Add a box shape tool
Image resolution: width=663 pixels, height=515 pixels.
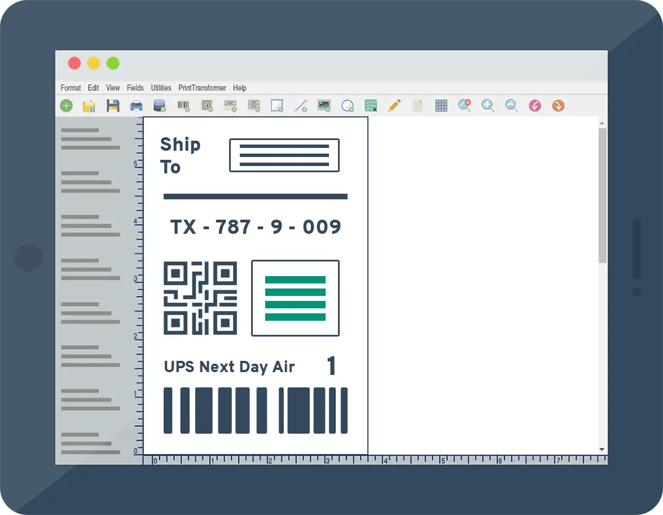pos(277,106)
